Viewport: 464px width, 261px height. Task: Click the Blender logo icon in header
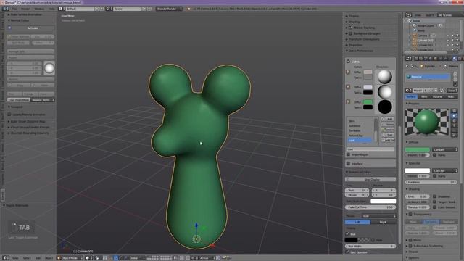(x=188, y=9)
